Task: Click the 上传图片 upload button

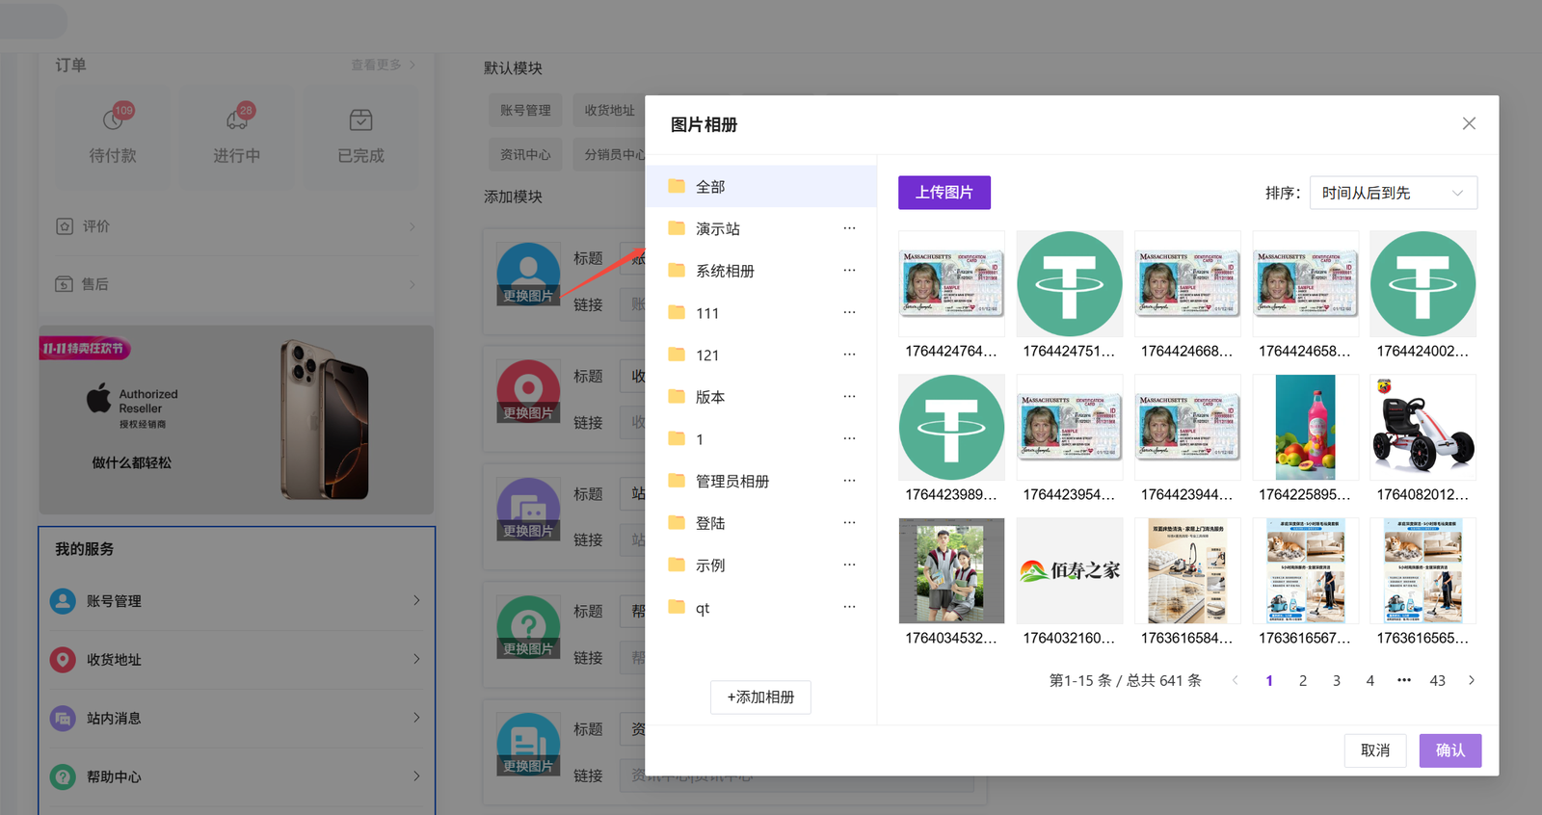Action: tap(944, 193)
